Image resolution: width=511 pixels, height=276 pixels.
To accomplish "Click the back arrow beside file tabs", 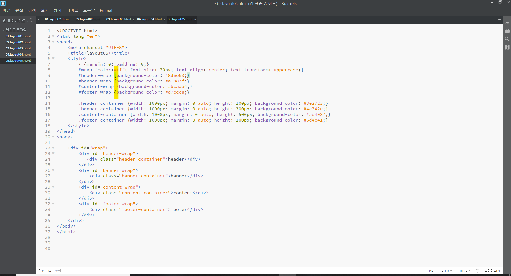I will click(x=40, y=19).
